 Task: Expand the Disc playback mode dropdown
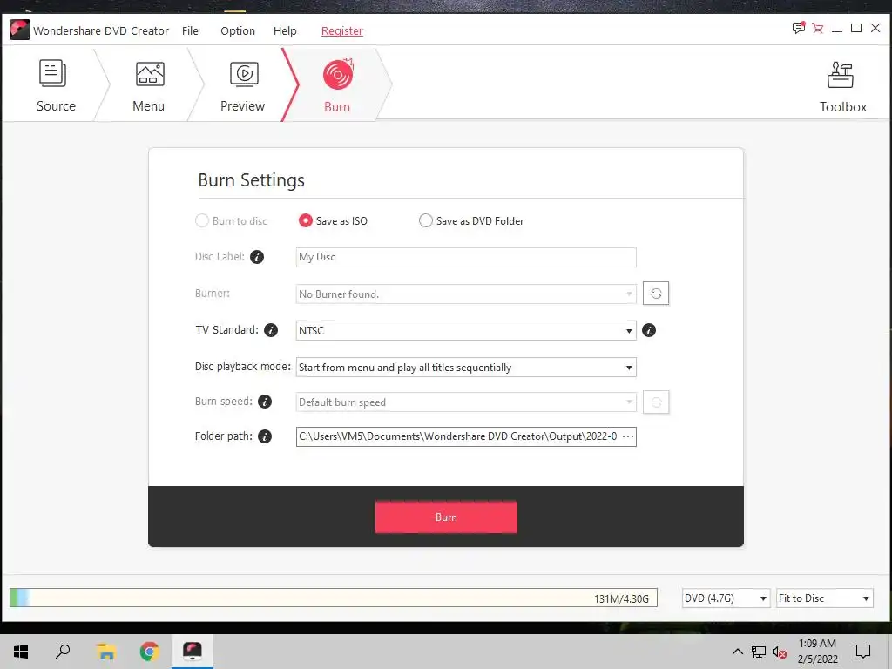click(466, 368)
